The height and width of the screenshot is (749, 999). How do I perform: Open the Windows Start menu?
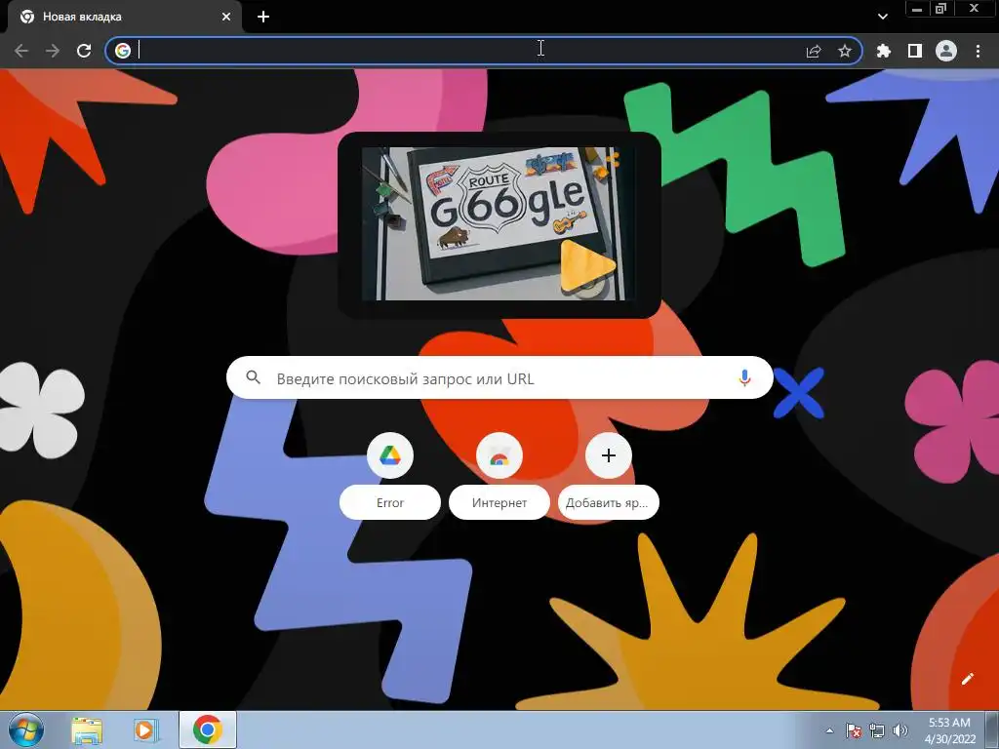click(x=26, y=730)
